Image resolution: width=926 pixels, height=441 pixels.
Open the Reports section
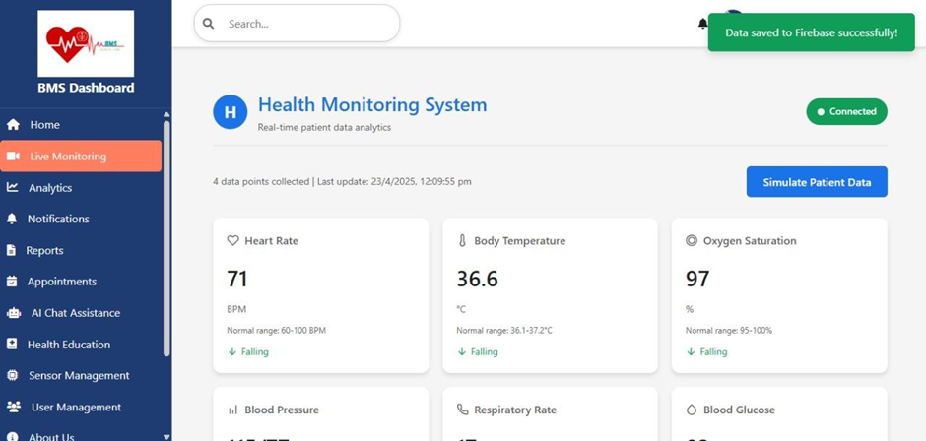[81, 250]
